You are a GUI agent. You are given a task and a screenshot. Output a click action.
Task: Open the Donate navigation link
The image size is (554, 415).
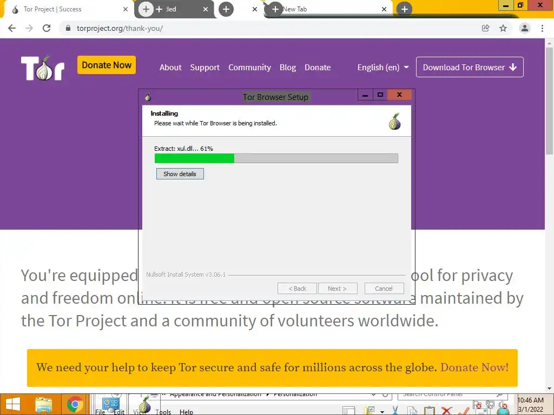click(318, 68)
